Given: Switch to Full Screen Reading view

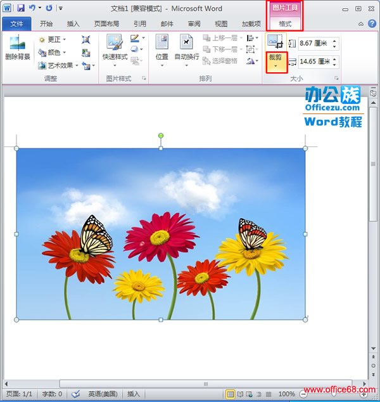Looking at the screenshot, I should pos(241,394).
